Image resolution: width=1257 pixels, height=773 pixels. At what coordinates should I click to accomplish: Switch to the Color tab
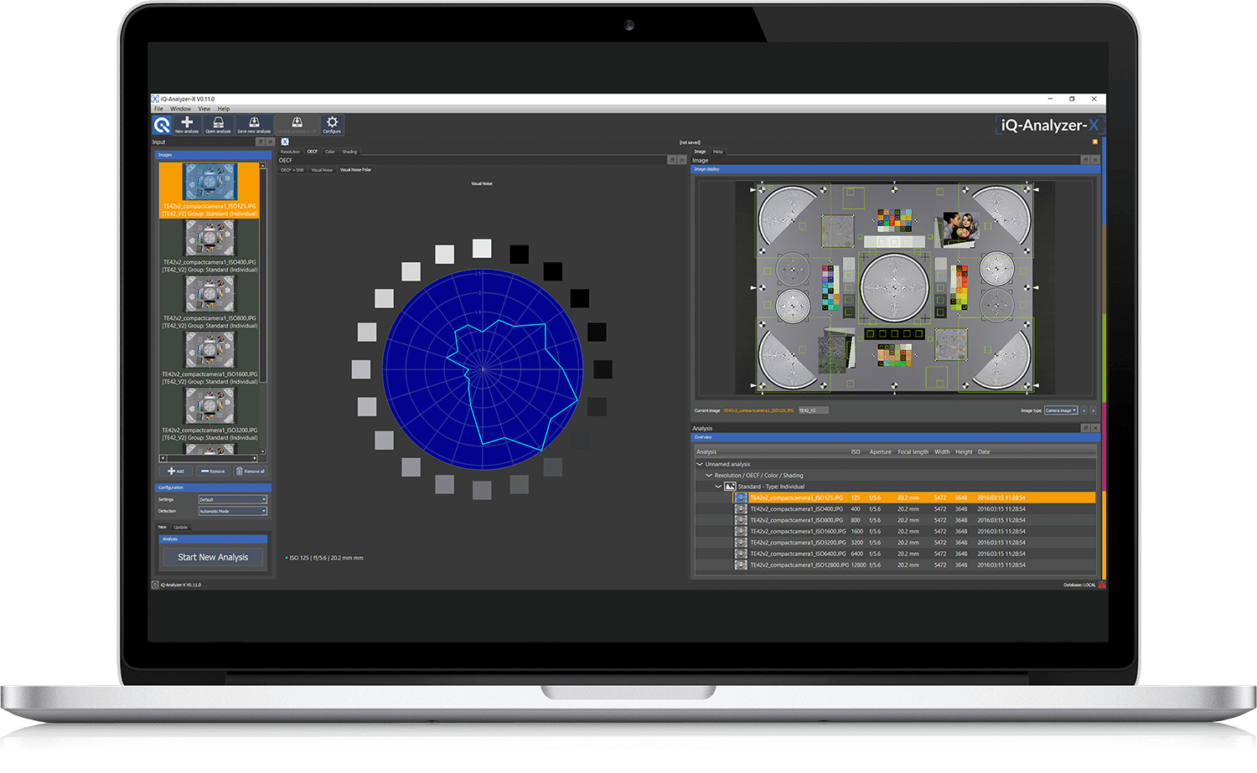(330, 152)
